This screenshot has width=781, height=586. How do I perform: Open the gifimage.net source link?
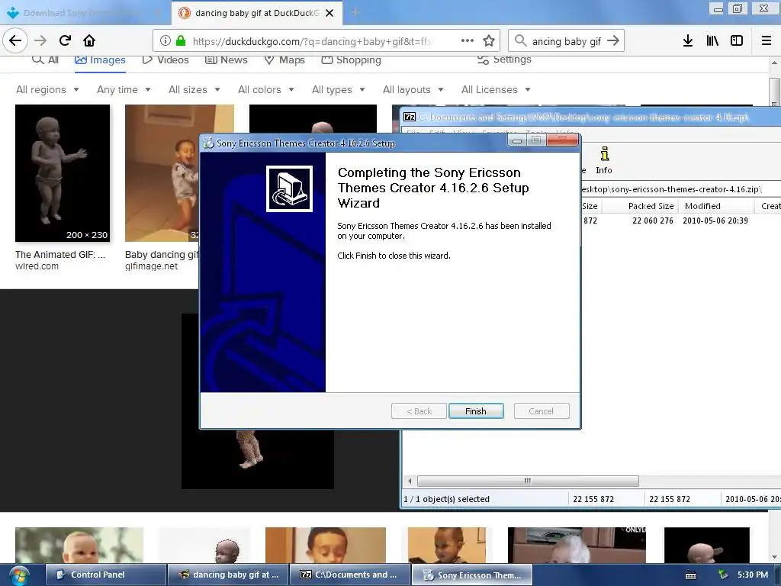(152, 266)
